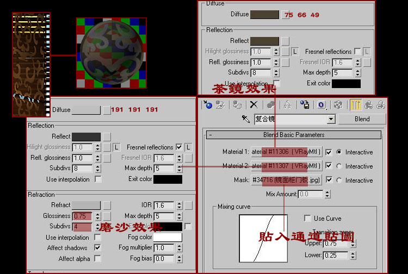Toggle Material 1 enable checkbox
The height and width of the screenshot is (274, 408).
pos(329,152)
